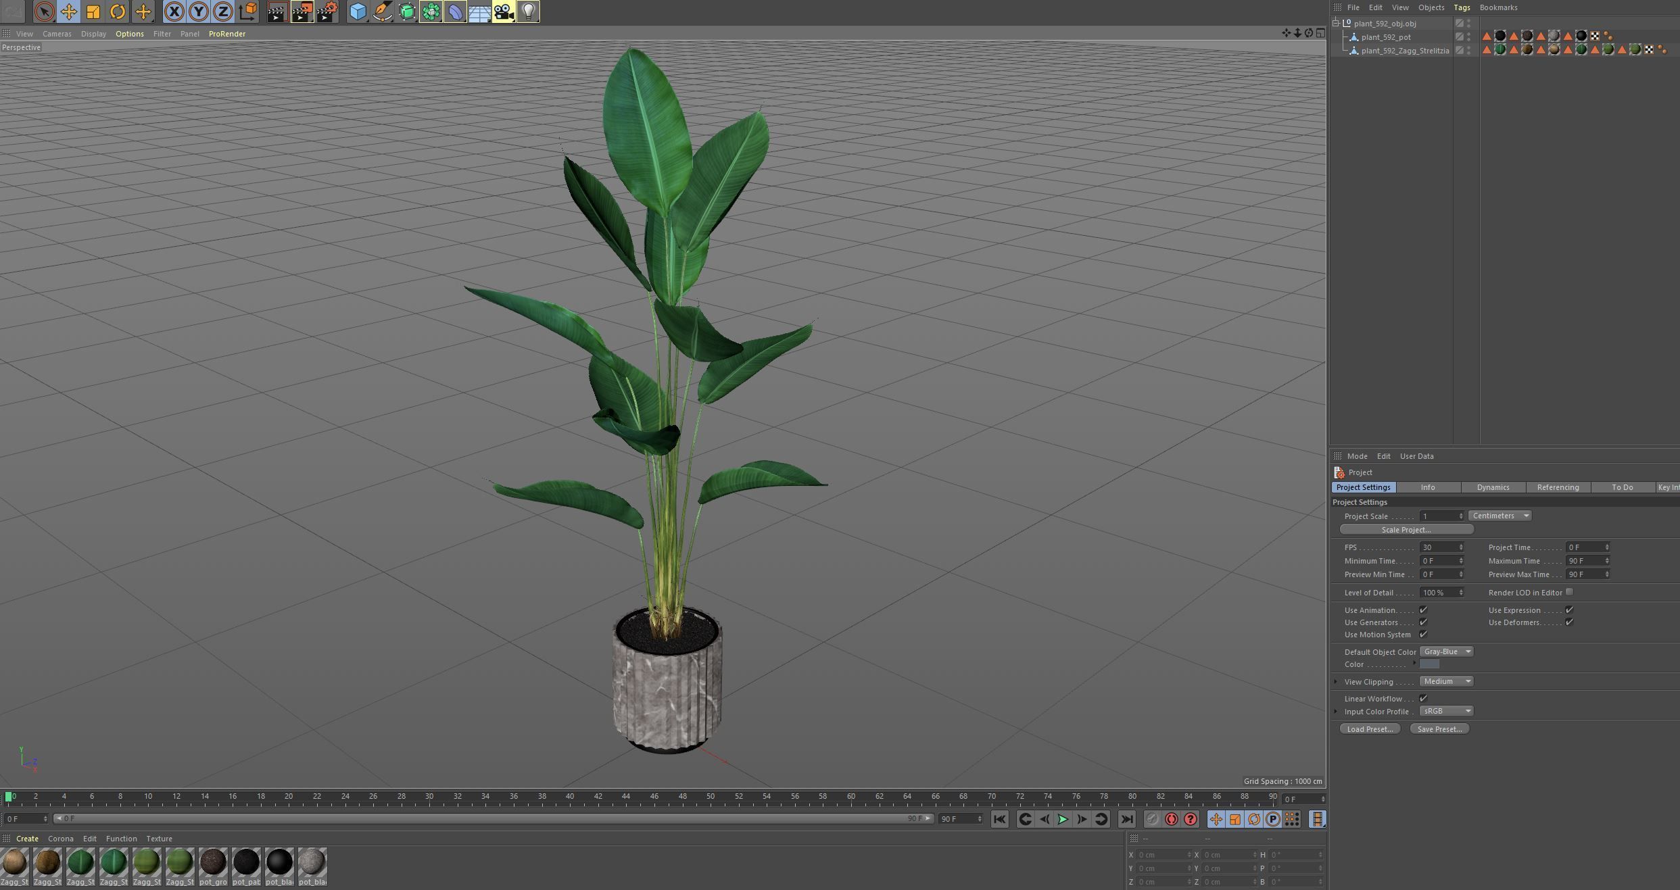Open the Cameras viewport menu
Screen dimensions: 1680x890
(x=57, y=34)
